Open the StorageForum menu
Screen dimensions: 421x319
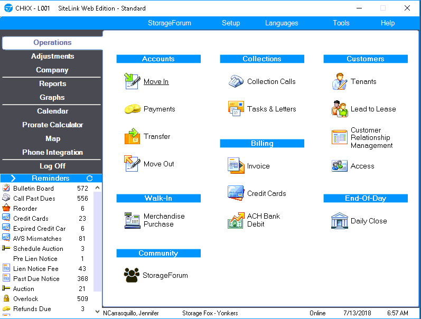pos(170,23)
